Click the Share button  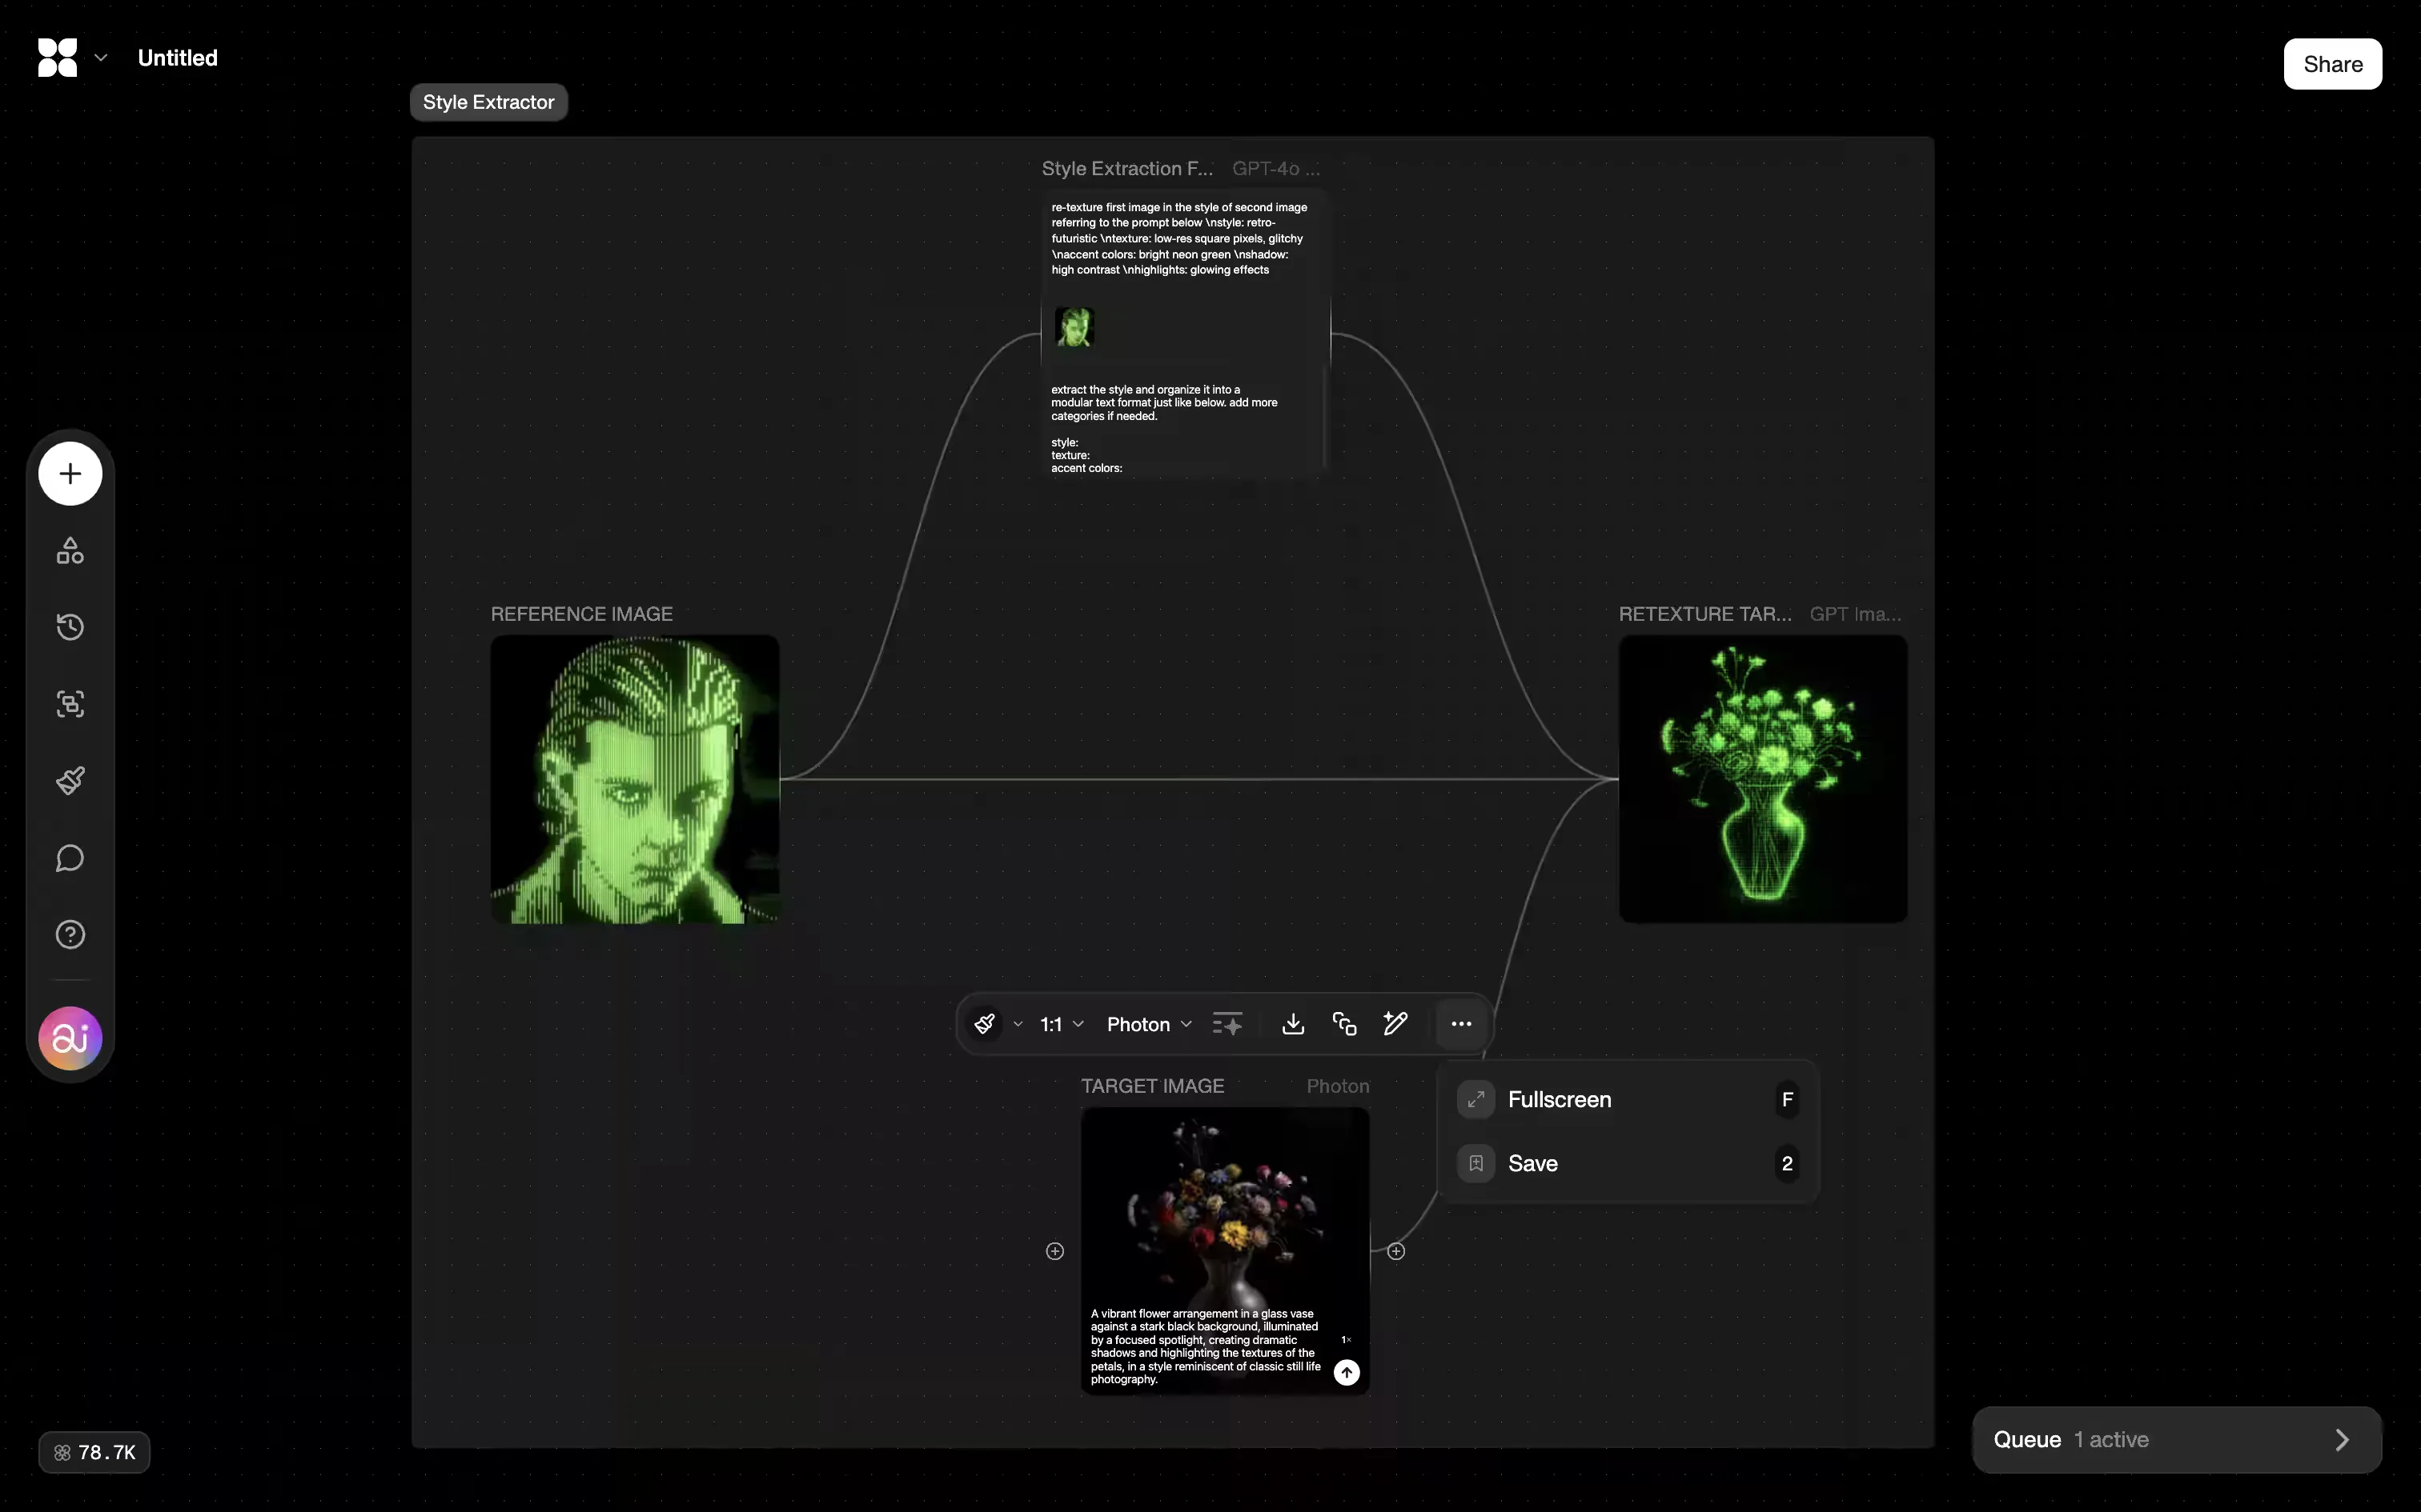pyautogui.click(x=2332, y=64)
